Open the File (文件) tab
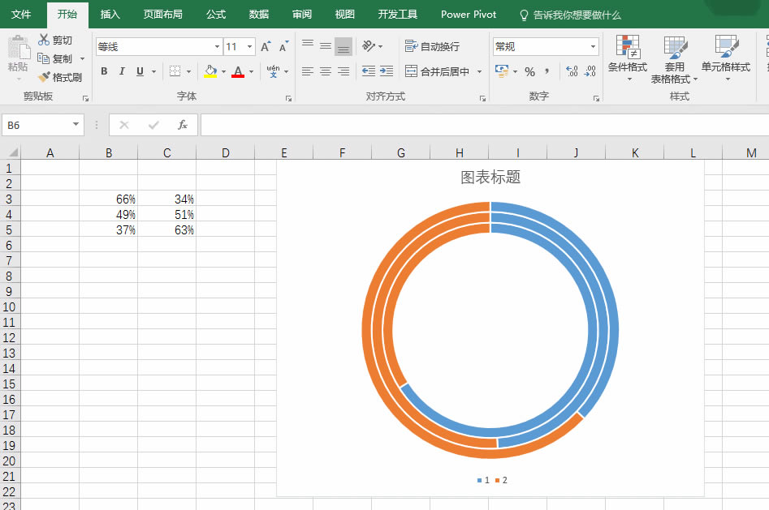The height and width of the screenshot is (510, 769). point(21,15)
